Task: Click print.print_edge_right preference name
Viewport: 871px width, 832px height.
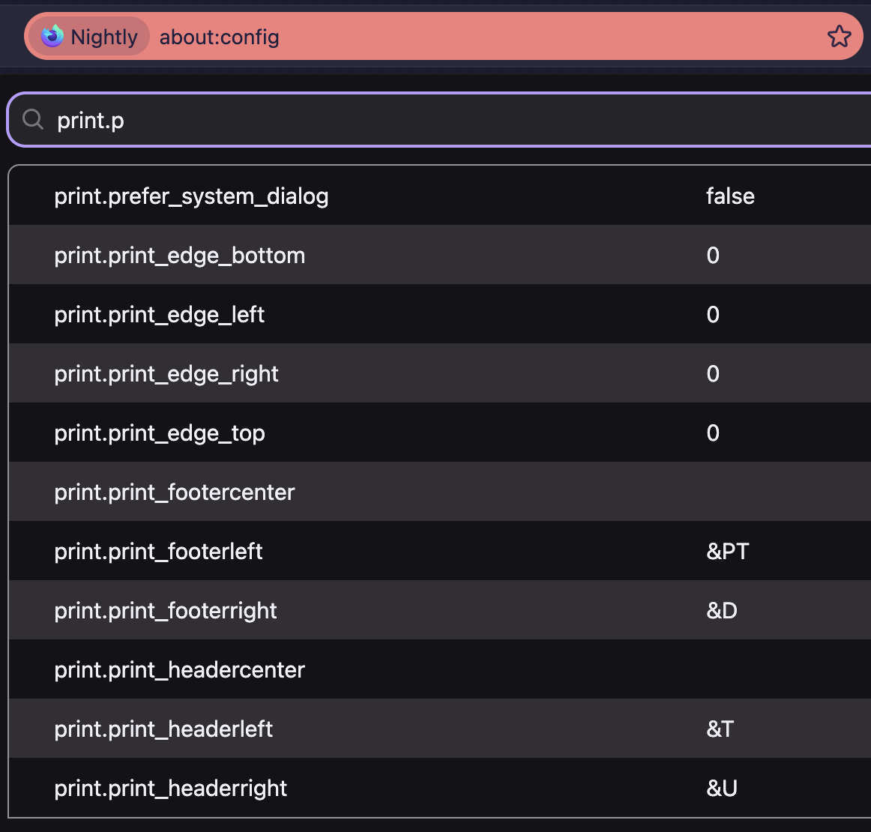Action: 166,374
